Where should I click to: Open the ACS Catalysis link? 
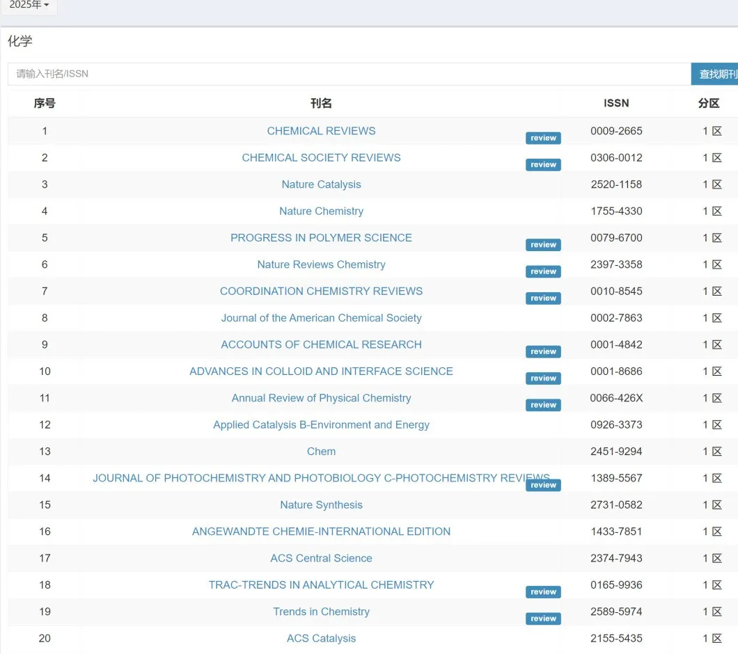tap(321, 639)
